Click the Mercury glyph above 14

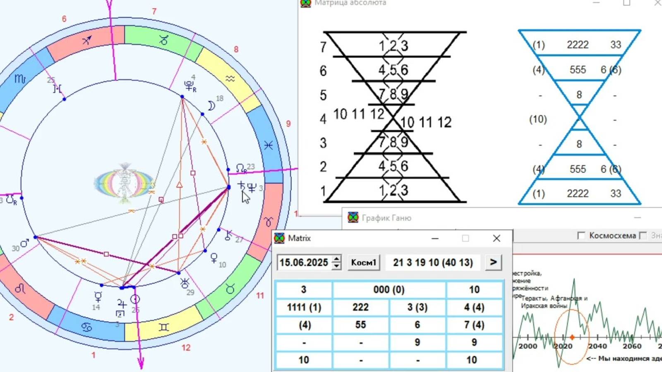tap(98, 296)
